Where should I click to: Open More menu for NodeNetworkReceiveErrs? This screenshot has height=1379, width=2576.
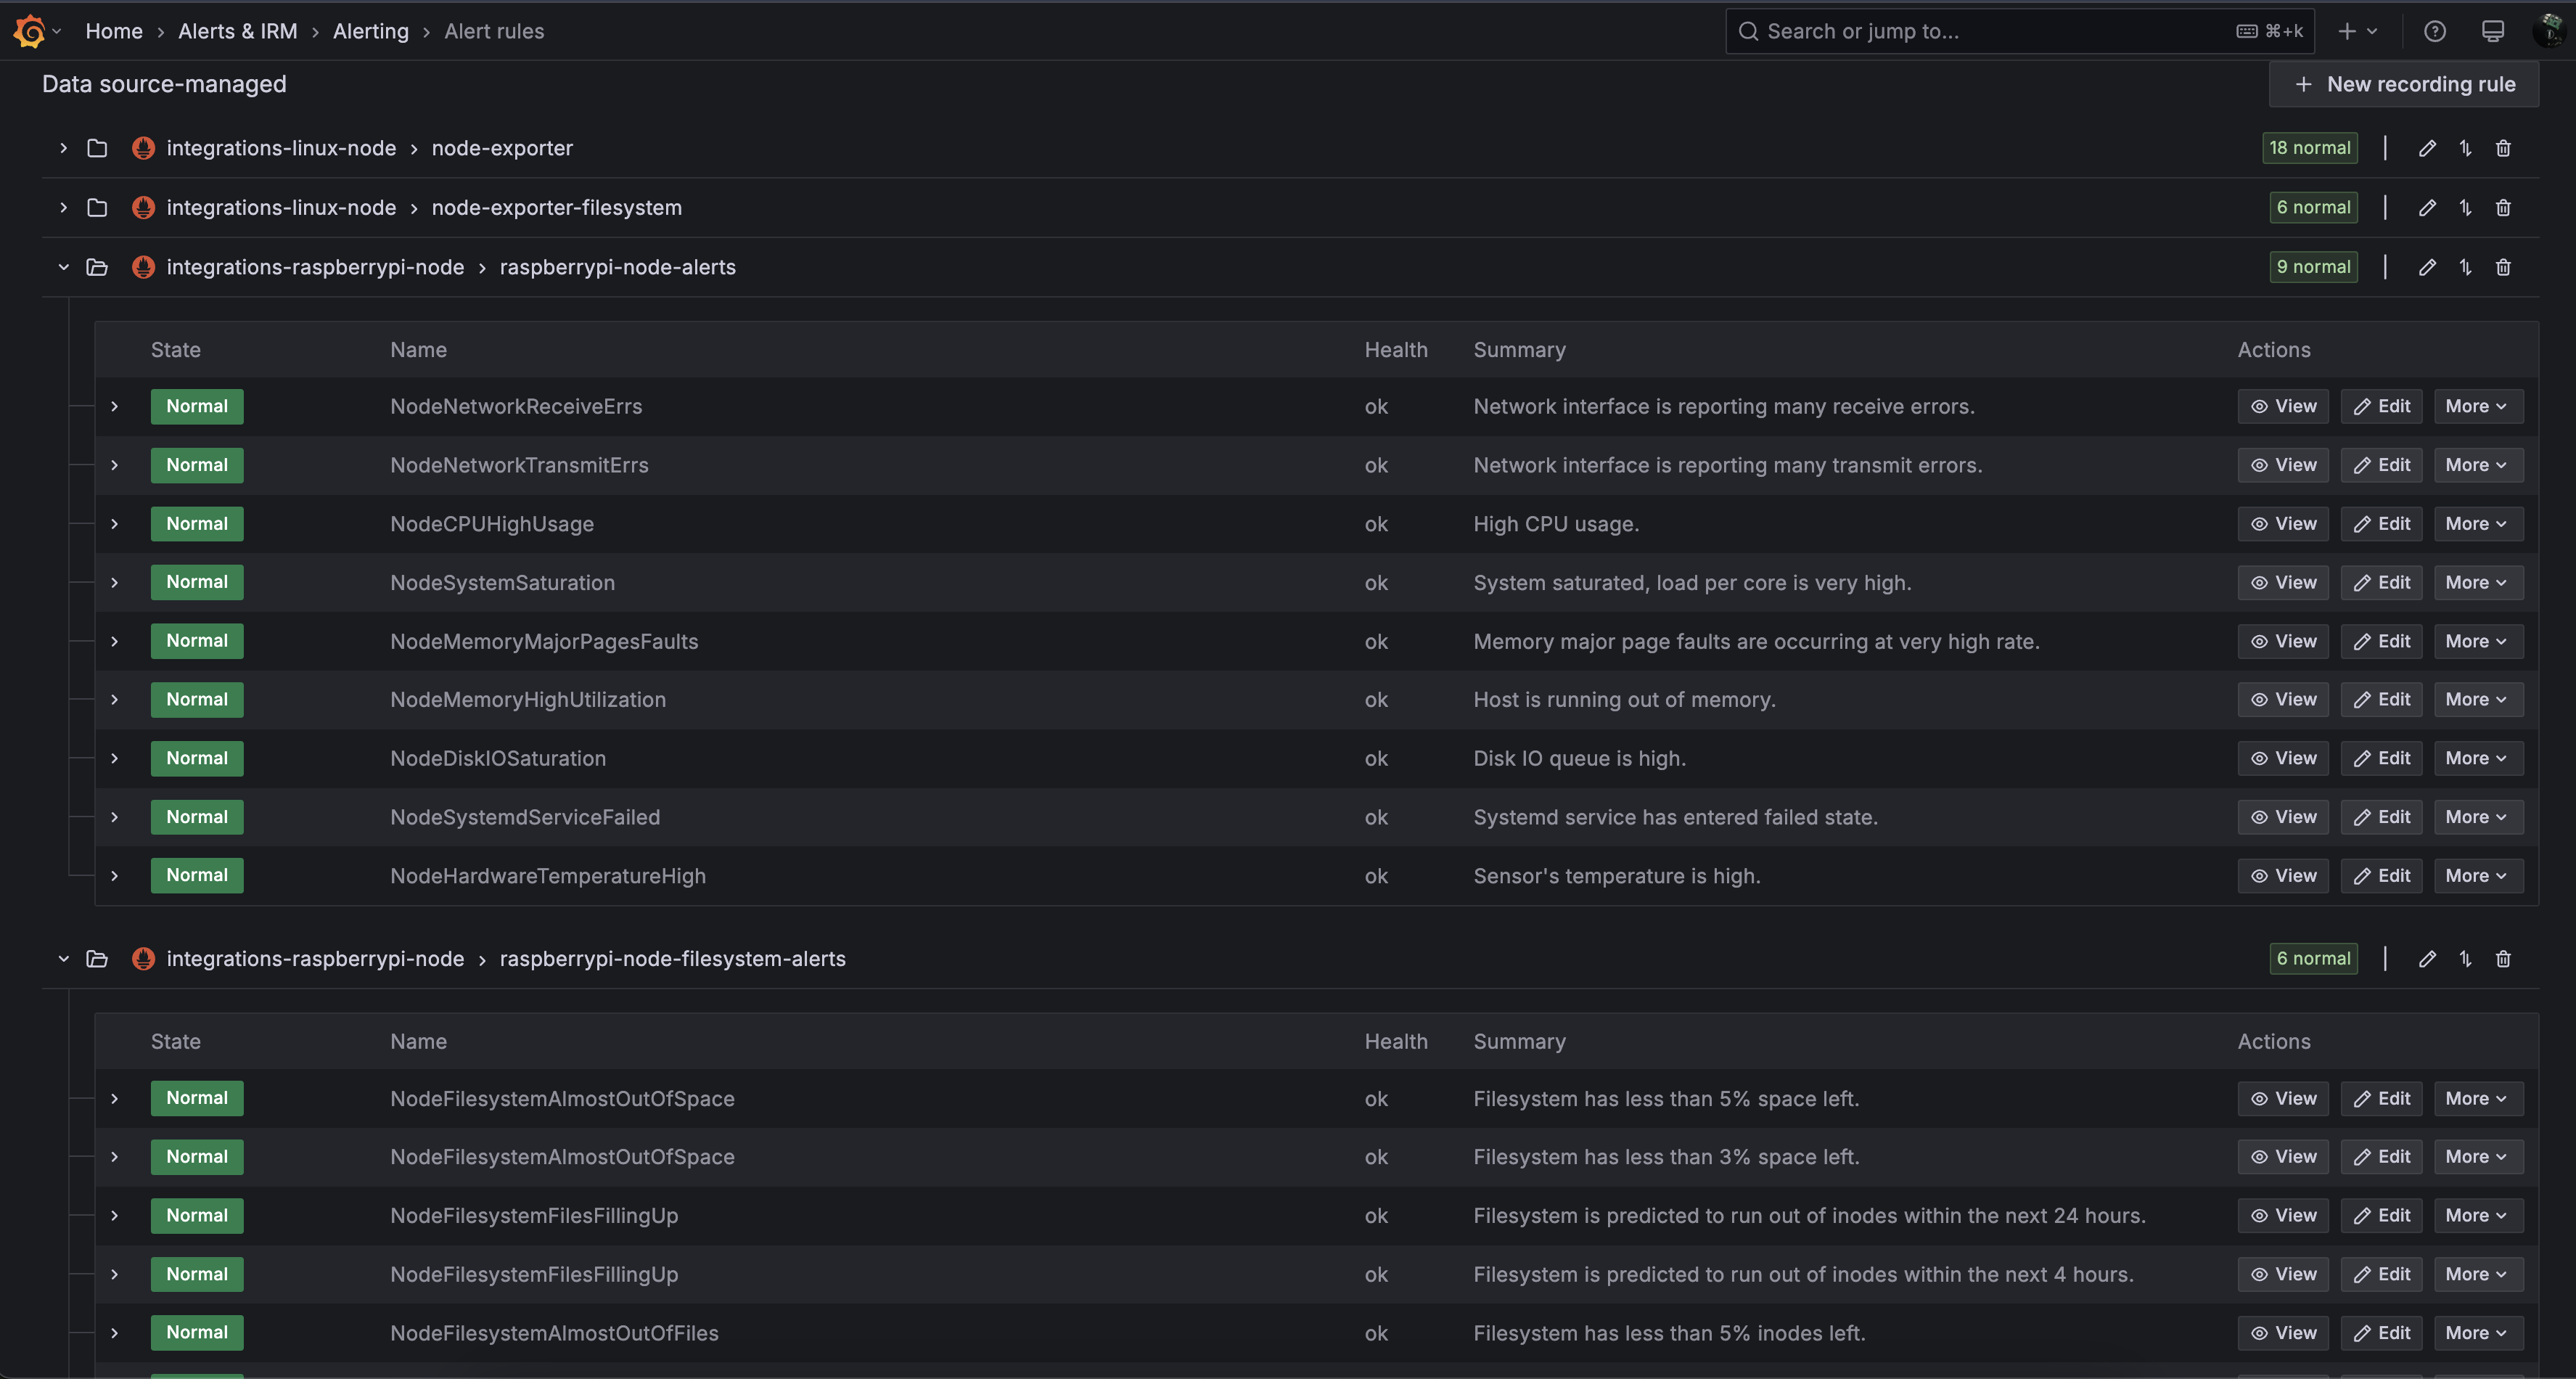[2476, 406]
